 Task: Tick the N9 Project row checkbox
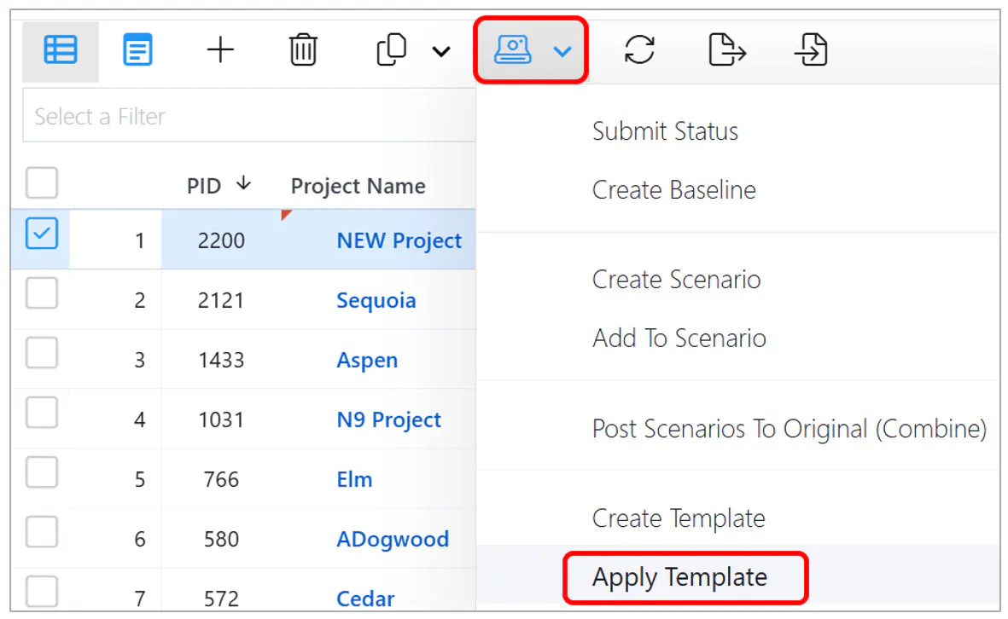click(42, 412)
